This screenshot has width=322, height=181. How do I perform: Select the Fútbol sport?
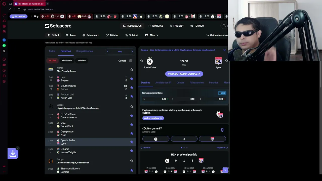53,35
